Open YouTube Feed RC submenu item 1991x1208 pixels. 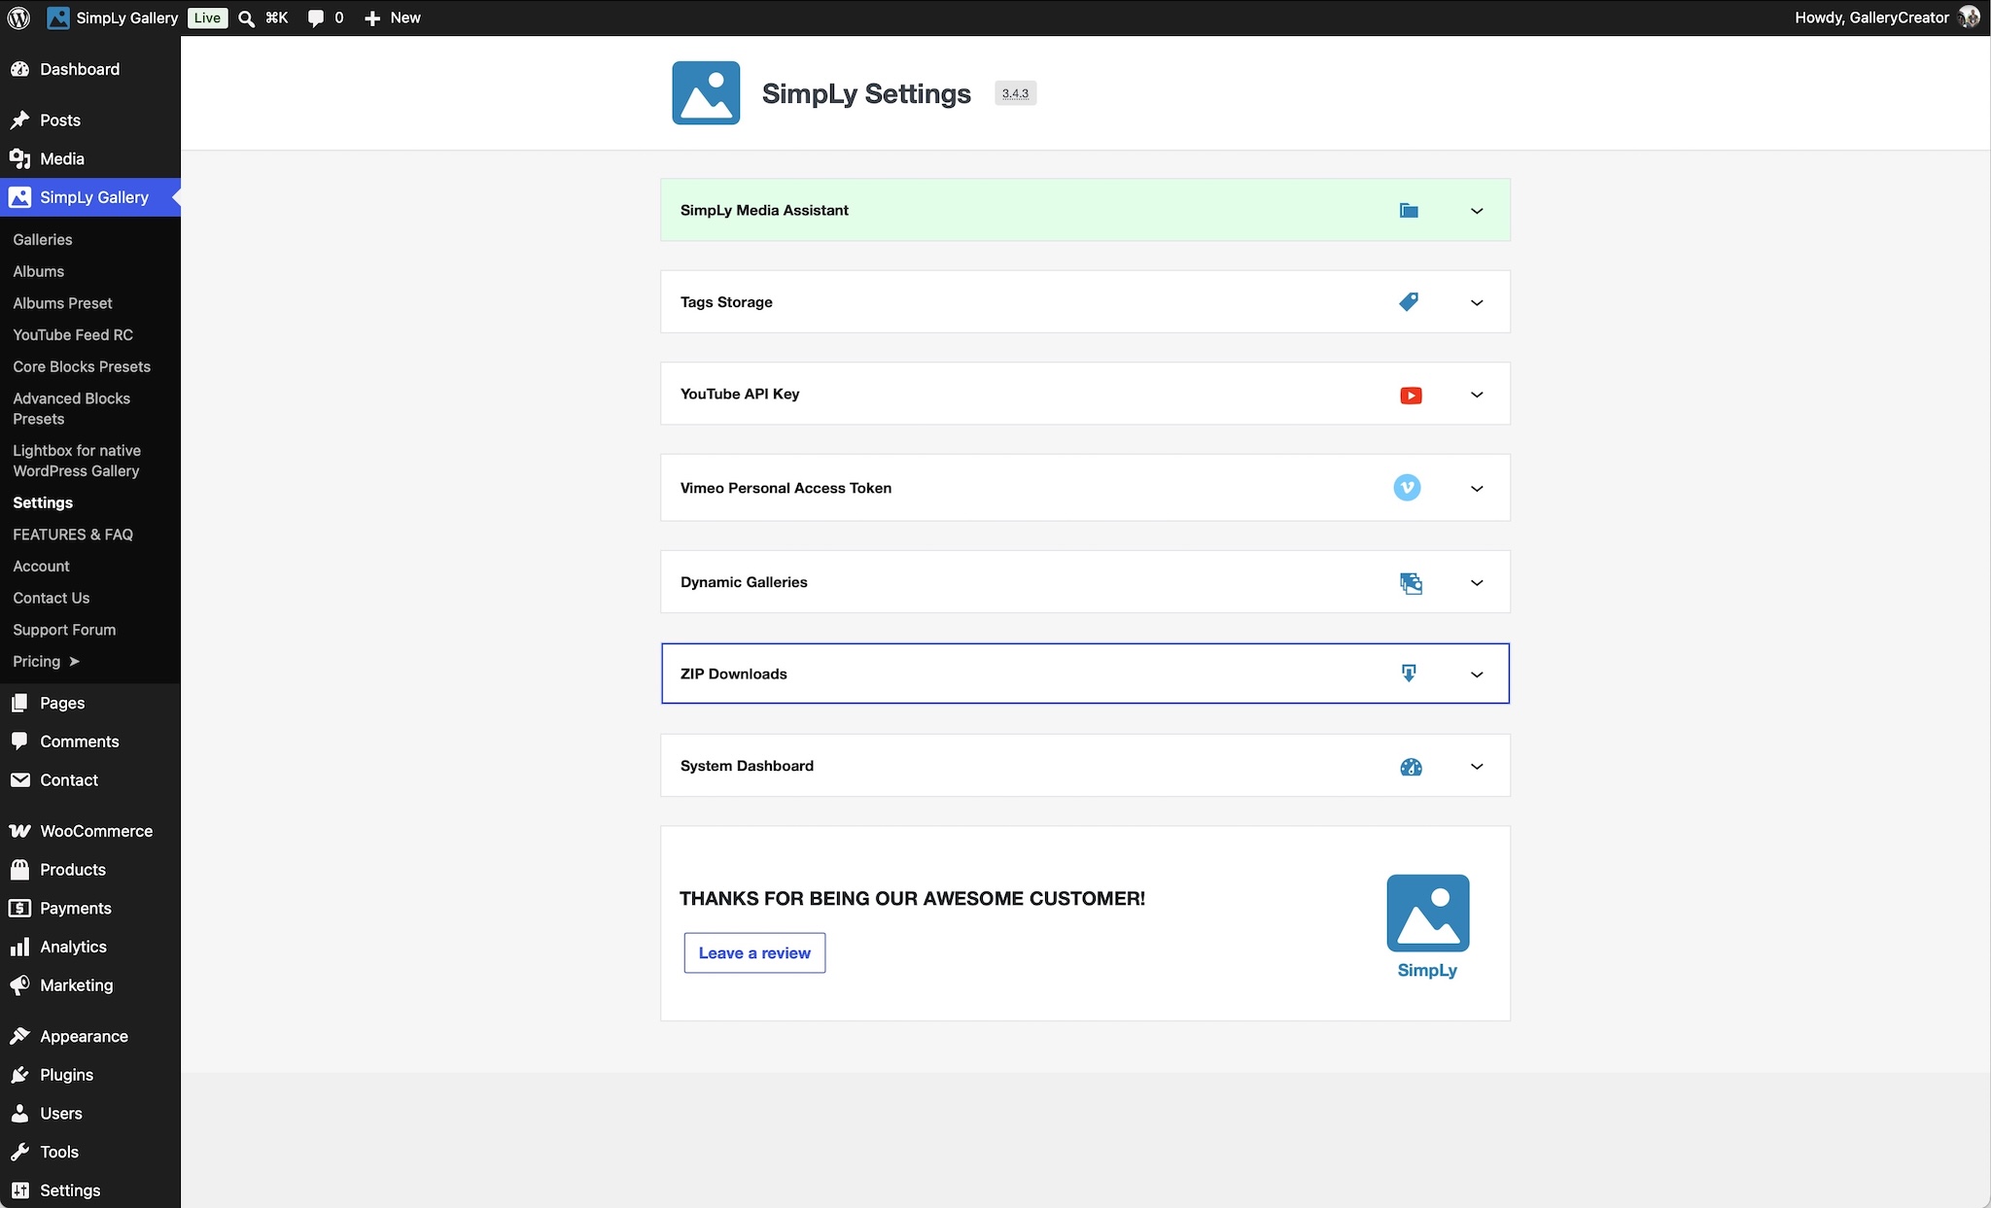pyautogui.click(x=73, y=334)
